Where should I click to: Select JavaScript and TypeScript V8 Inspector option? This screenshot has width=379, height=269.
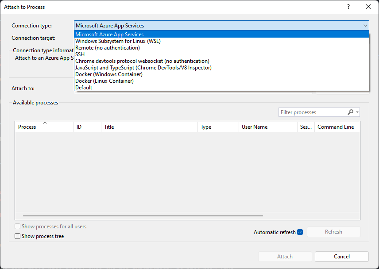(x=221, y=68)
